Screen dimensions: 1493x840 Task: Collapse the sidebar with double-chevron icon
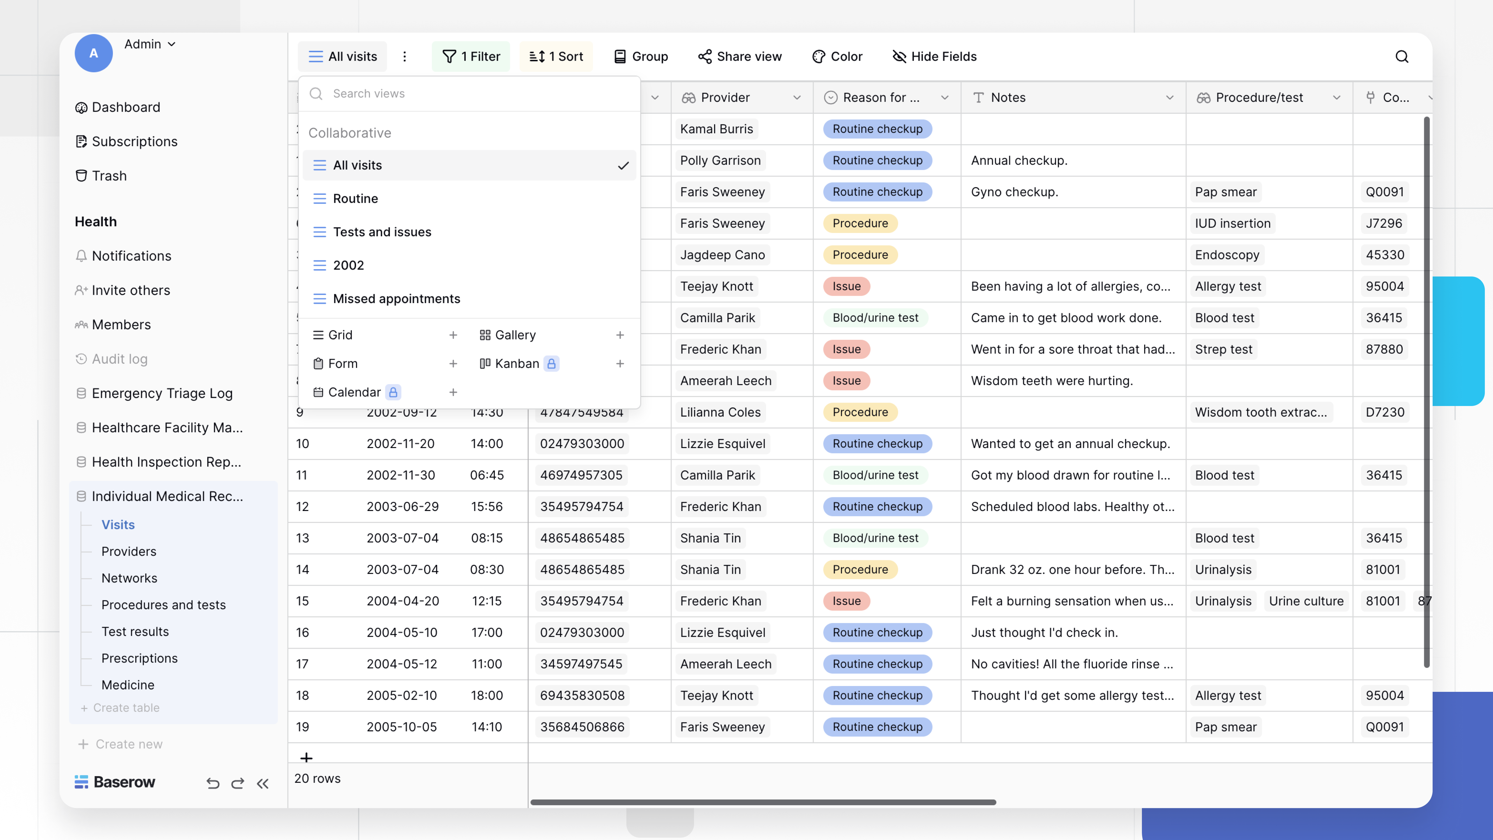(263, 783)
